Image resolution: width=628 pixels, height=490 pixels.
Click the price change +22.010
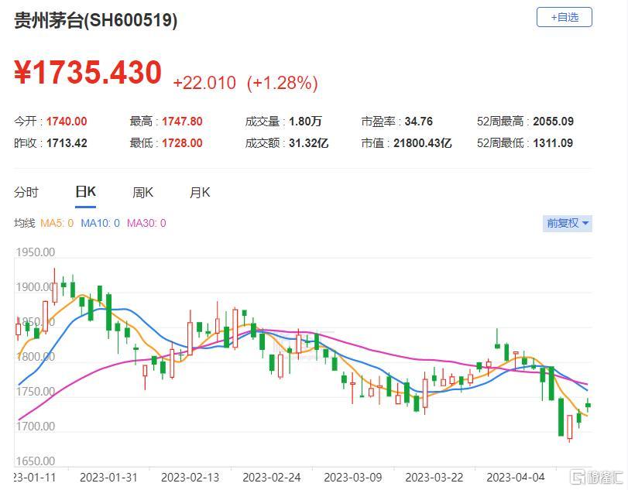tap(204, 83)
